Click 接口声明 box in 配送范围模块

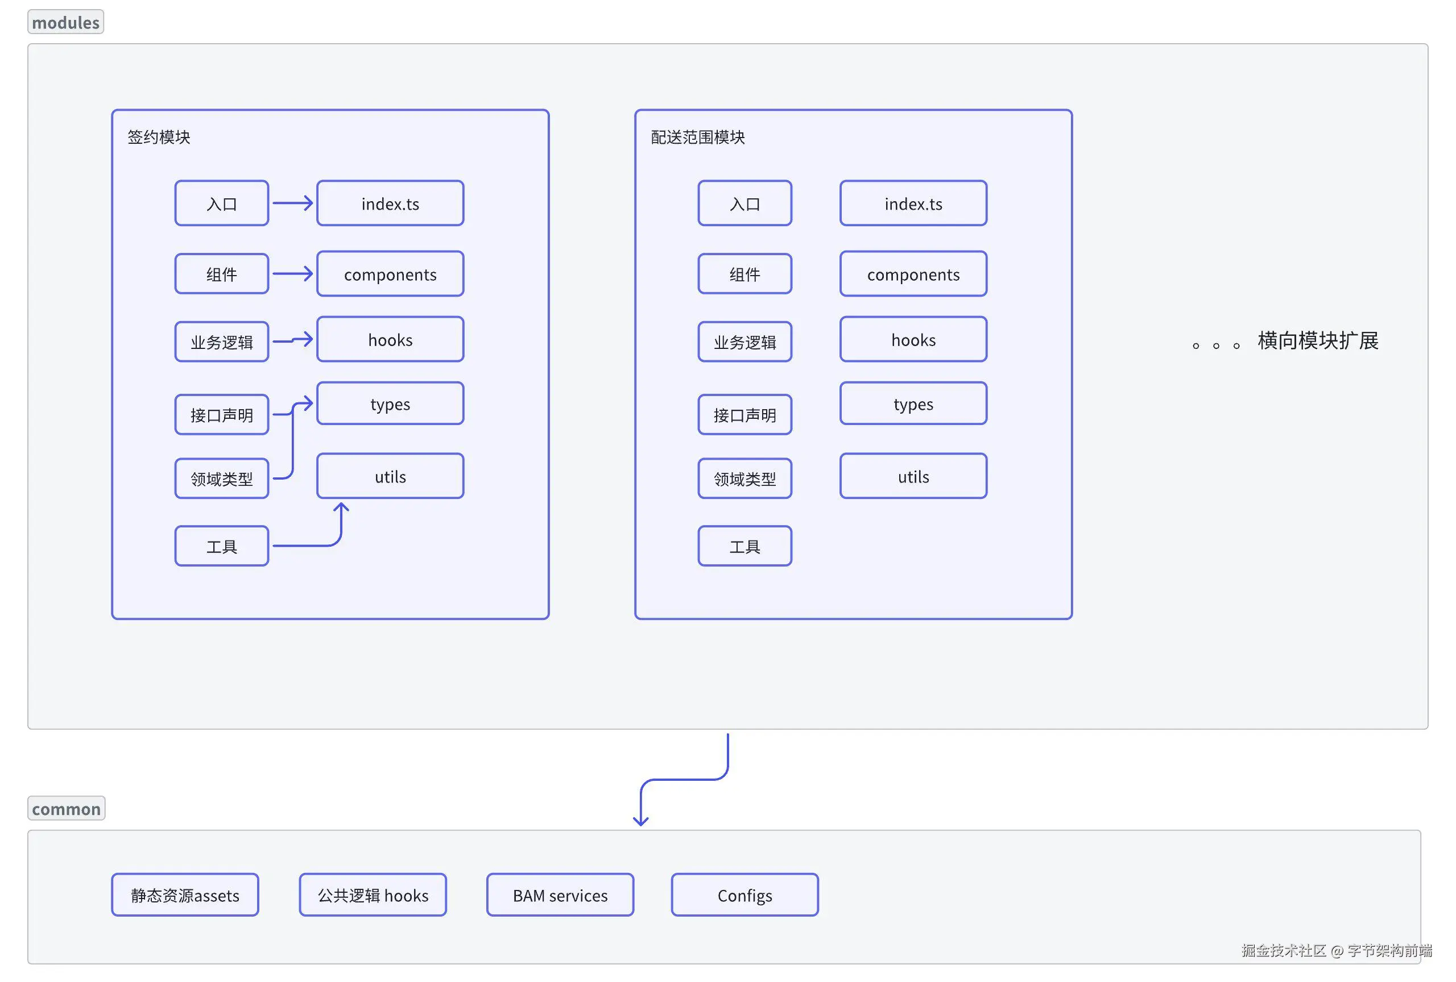point(744,414)
